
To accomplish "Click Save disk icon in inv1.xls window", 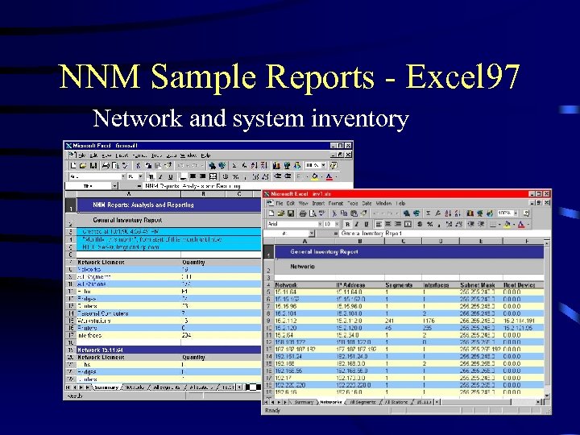I will (291, 213).
